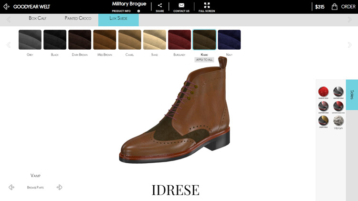Click the Goodyear Welt heading

(32, 7)
